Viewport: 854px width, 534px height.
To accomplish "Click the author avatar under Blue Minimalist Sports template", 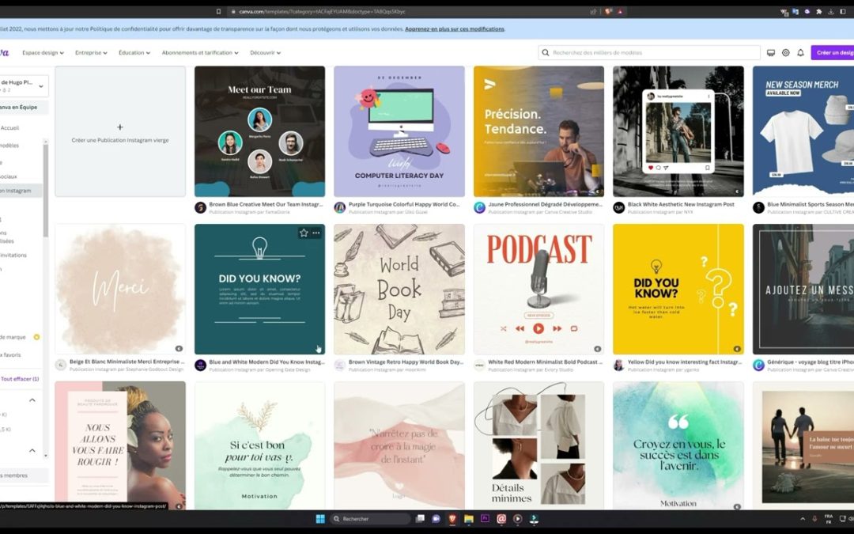I will coord(758,207).
